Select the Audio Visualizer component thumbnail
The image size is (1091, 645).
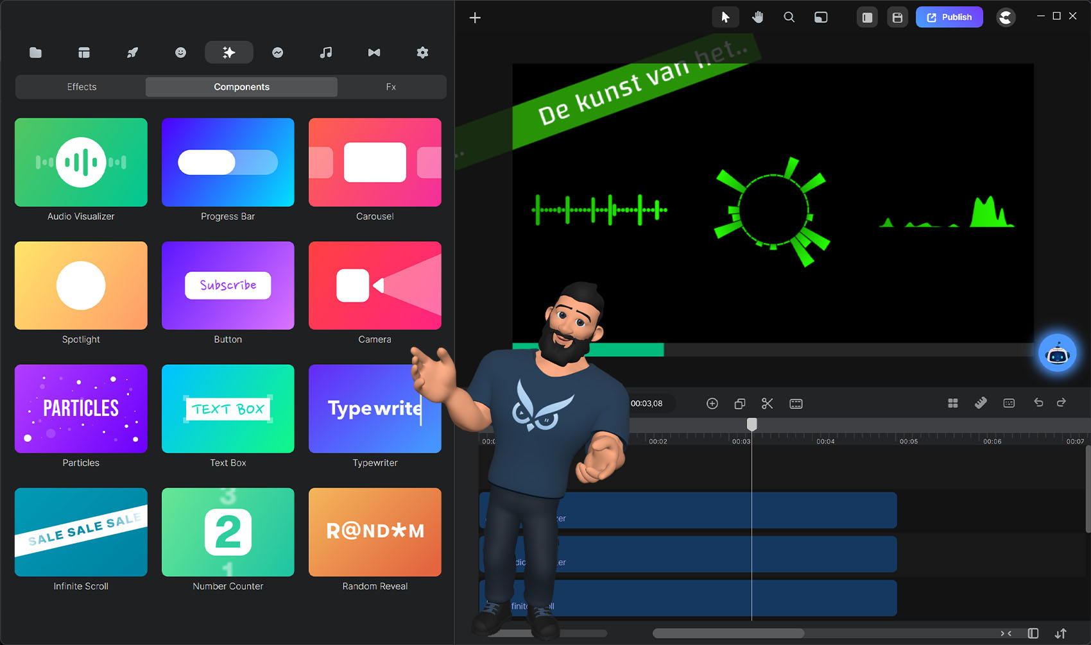click(x=81, y=162)
